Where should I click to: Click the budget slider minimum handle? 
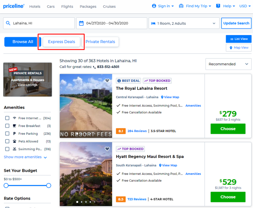click(x=6, y=186)
